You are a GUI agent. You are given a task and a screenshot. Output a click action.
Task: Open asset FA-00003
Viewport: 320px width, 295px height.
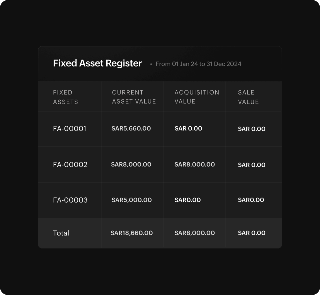point(70,200)
